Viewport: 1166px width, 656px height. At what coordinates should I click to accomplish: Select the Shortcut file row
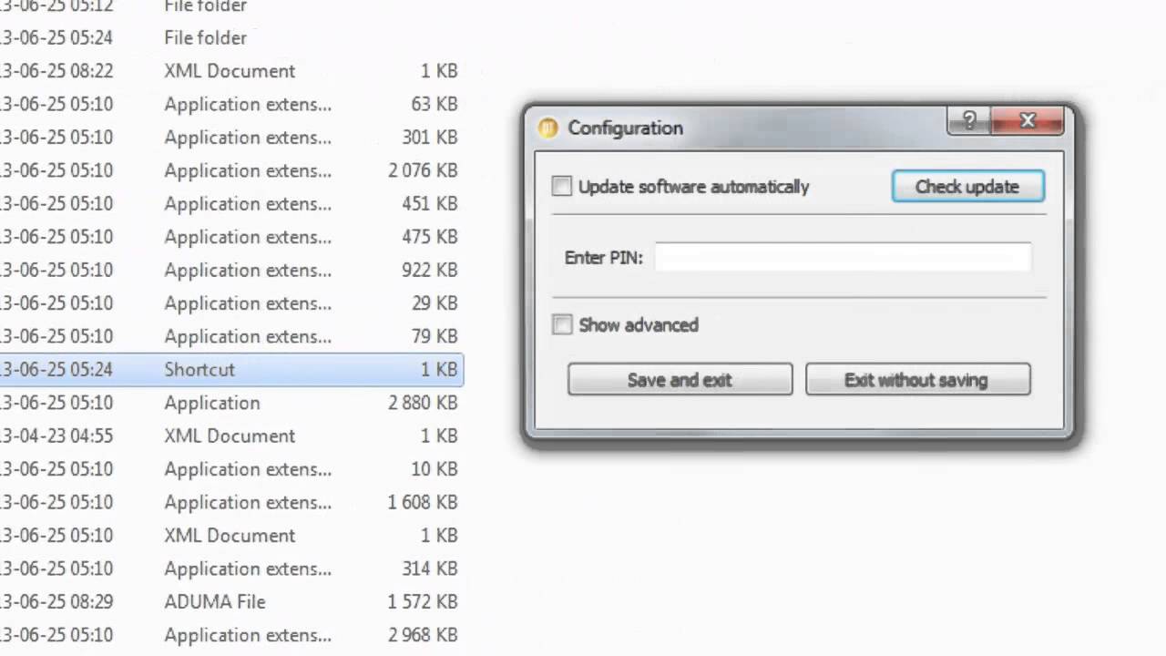coord(231,370)
